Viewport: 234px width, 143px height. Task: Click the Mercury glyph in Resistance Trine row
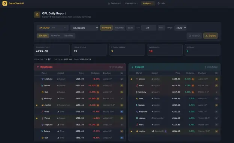(42, 99)
